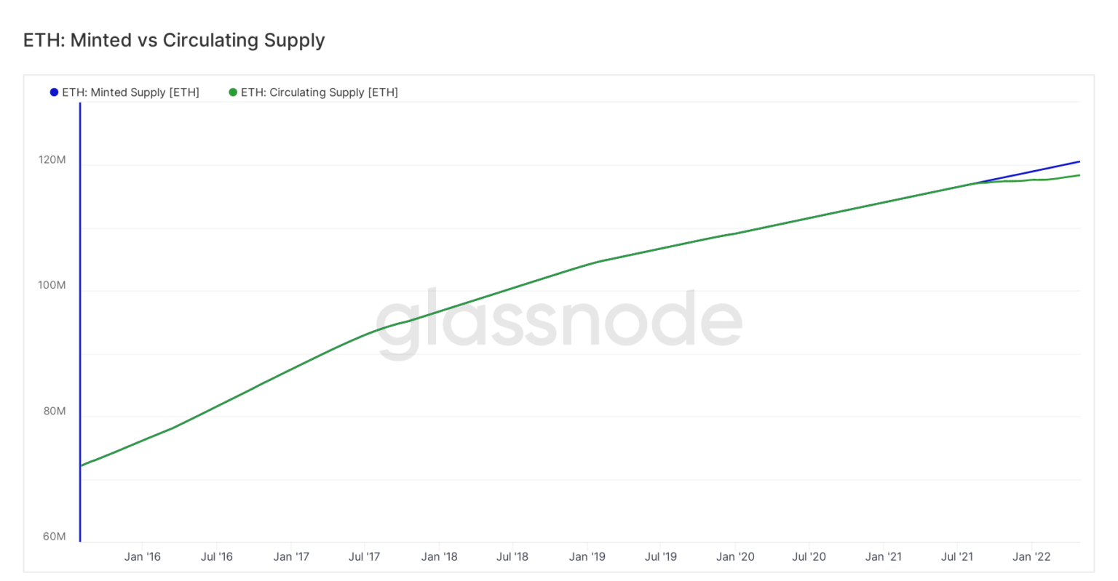This screenshot has height=581, width=1118.
Task: Select the Jan '20 x-axis tick
Action: (x=735, y=557)
